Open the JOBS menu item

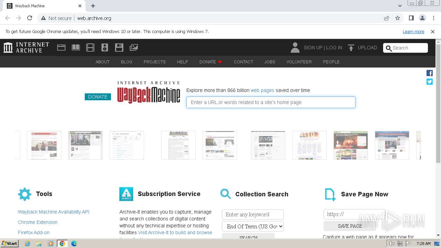[x=270, y=62]
